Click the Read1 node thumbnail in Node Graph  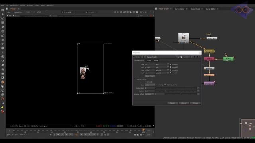(x=184, y=38)
